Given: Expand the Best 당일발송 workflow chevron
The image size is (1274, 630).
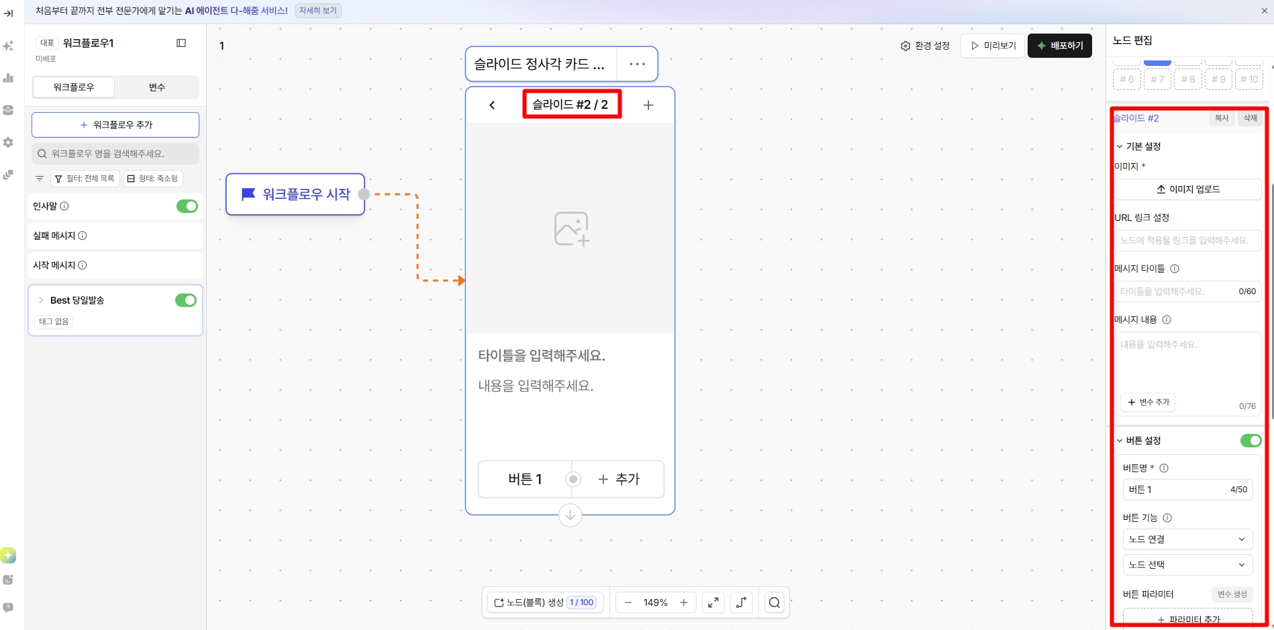Looking at the screenshot, I should (41, 300).
